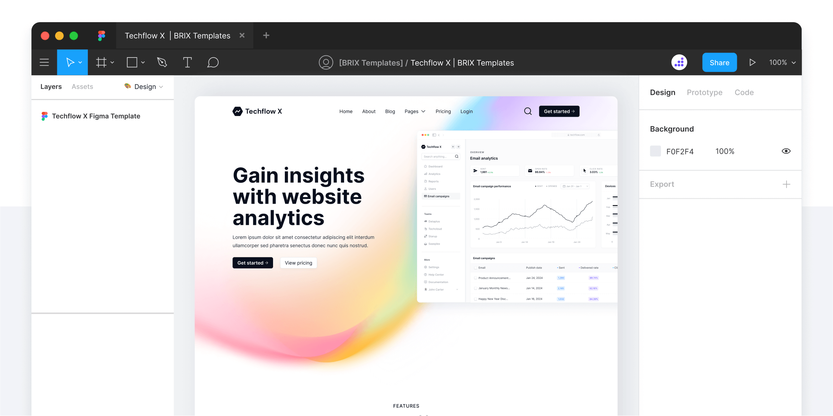Switch to Code tab
This screenshot has width=833, height=416.
pos(744,92)
